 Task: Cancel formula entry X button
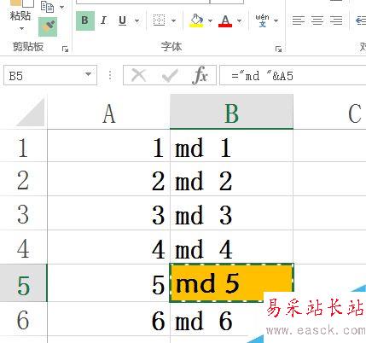coord(139,75)
